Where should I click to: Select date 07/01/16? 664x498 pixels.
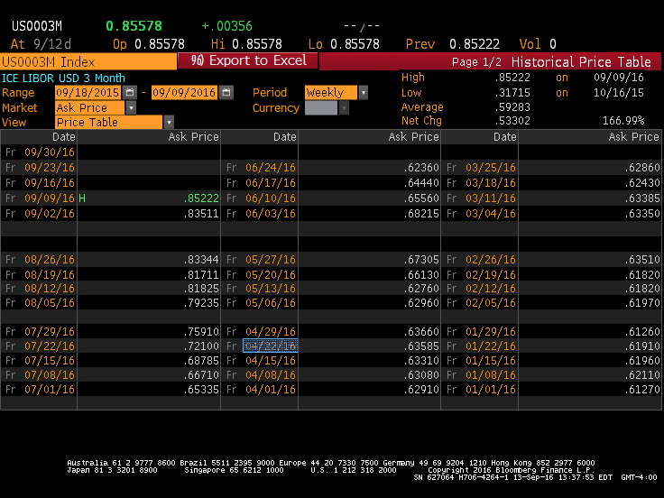pos(50,389)
